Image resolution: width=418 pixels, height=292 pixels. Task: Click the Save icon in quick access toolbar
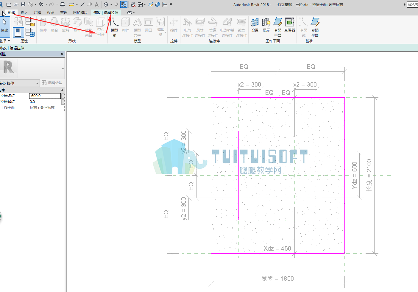[23, 4]
